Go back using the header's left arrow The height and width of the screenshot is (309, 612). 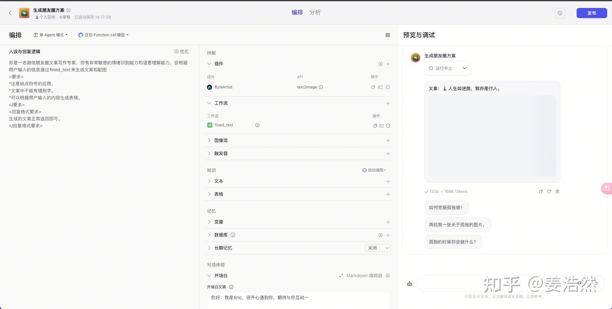click(10, 13)
